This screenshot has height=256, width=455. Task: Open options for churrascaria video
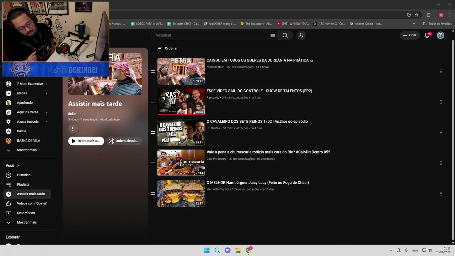tap(441, 163)
